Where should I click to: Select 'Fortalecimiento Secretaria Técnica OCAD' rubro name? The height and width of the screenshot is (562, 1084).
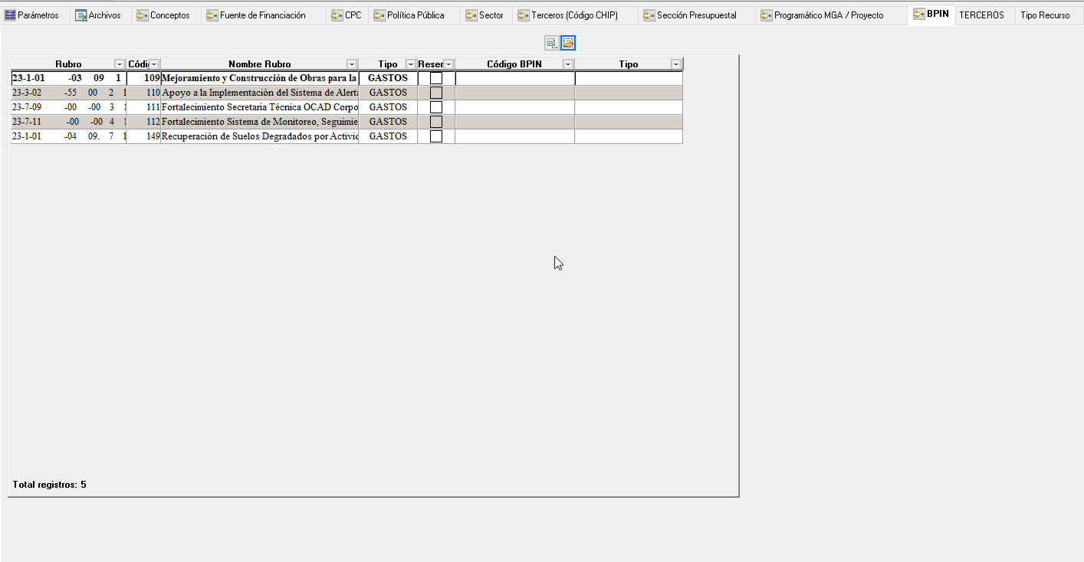point(259,107)
